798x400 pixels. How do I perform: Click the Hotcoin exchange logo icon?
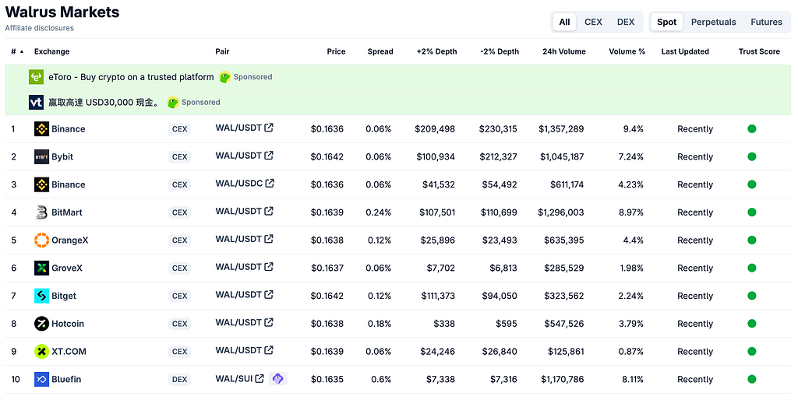click(41, 323)
